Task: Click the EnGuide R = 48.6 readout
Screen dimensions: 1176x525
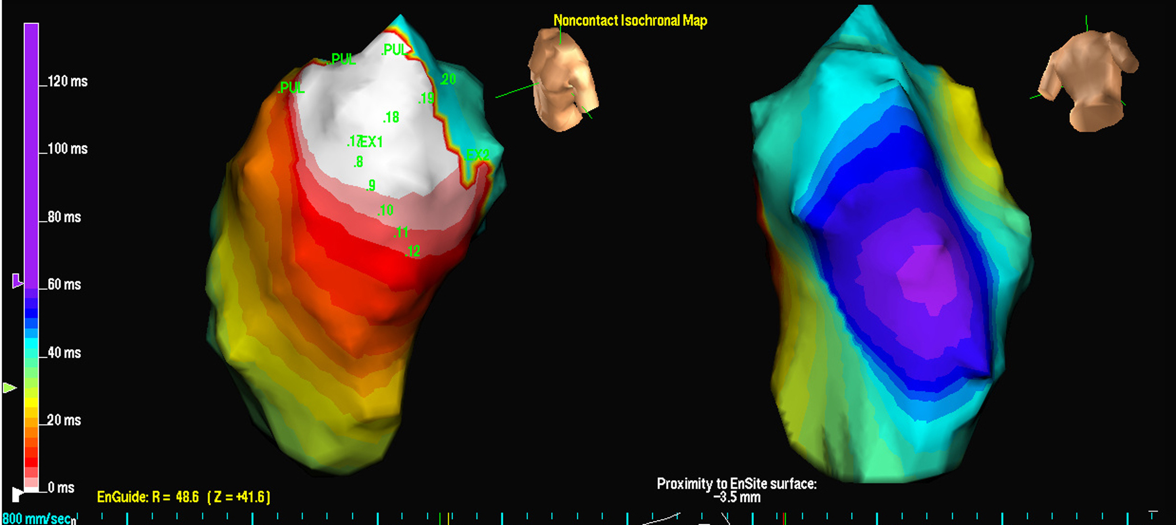Action: tap(183, 497)
